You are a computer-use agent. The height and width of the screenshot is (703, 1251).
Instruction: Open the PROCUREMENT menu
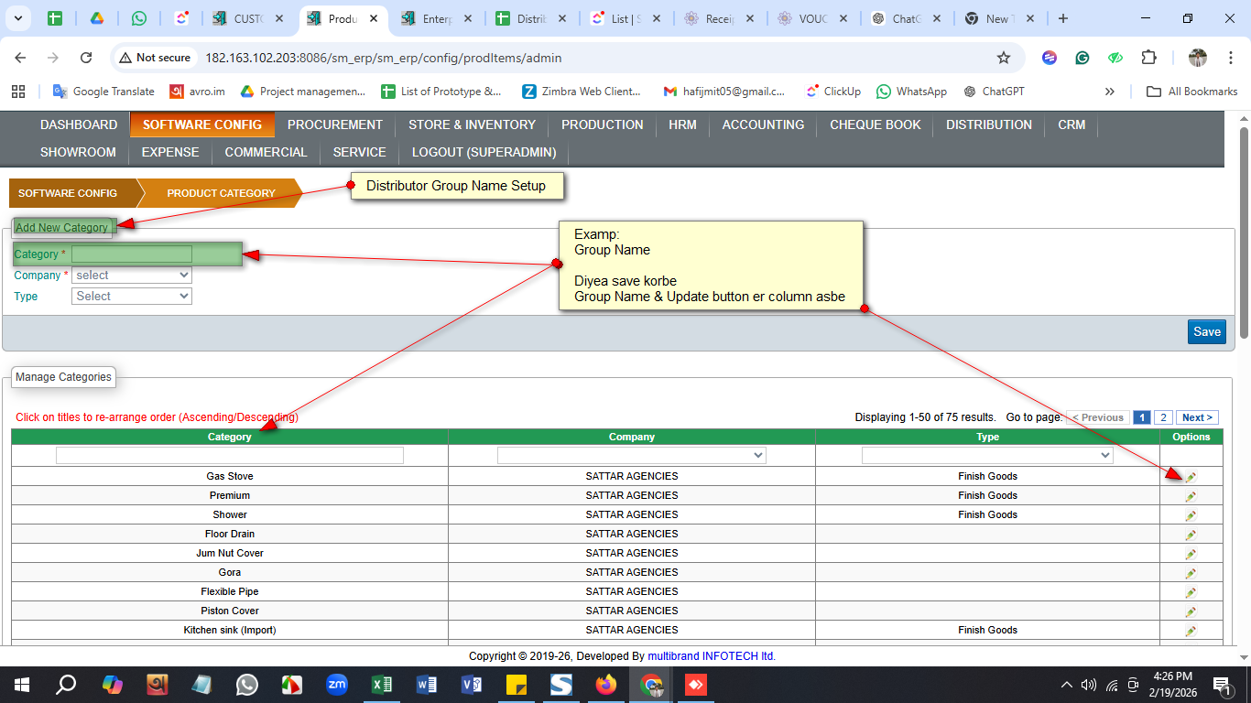pyautogui.click(x=335, y=124)
